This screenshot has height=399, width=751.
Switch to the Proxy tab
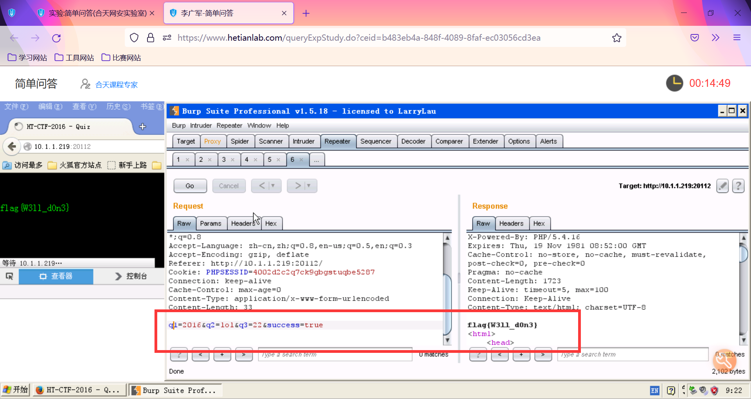(212, 142)
